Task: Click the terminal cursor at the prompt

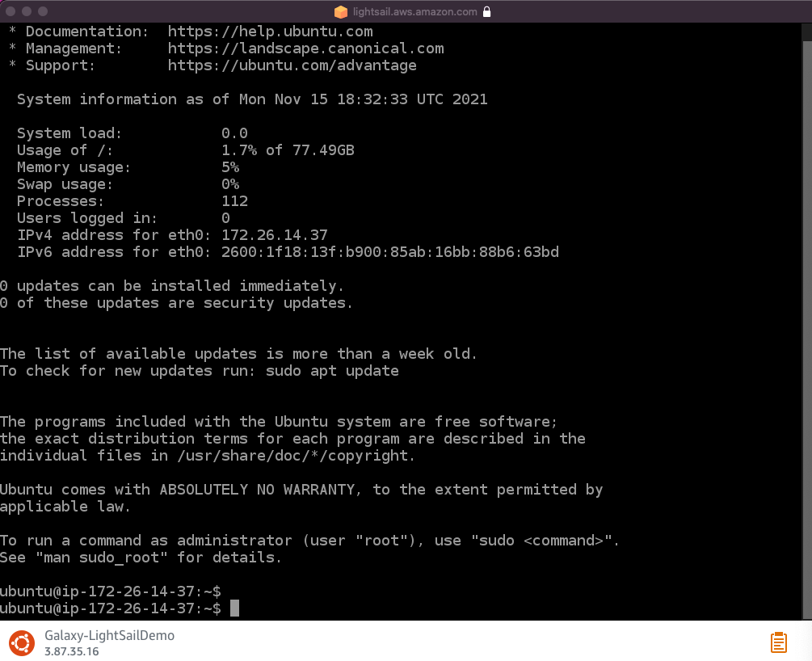Action: (x=234, y=608)
